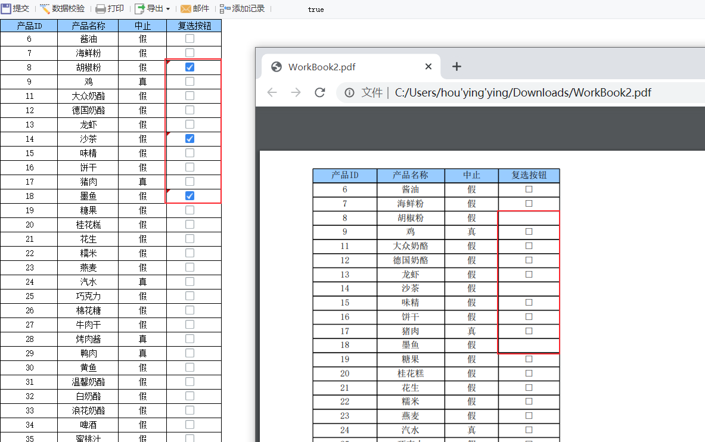705x442 pixels.
Task: Click the WorkBook2.pdf address bar path
Action: coord(523,92)
